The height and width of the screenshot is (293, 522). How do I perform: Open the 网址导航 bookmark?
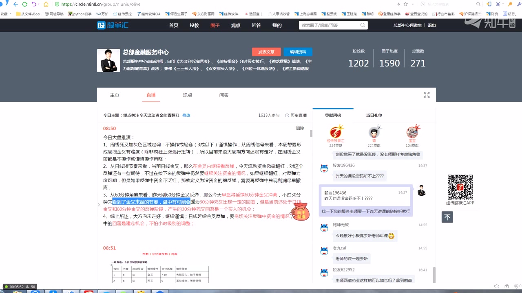[54, 13]
